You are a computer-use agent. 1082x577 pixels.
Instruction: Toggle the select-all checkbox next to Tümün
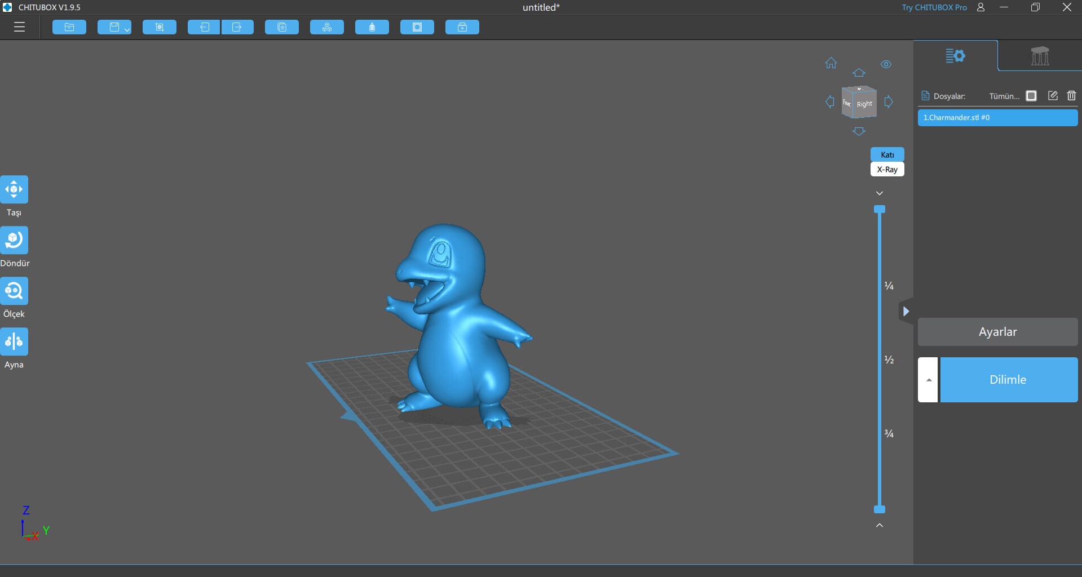[1032, 96]
